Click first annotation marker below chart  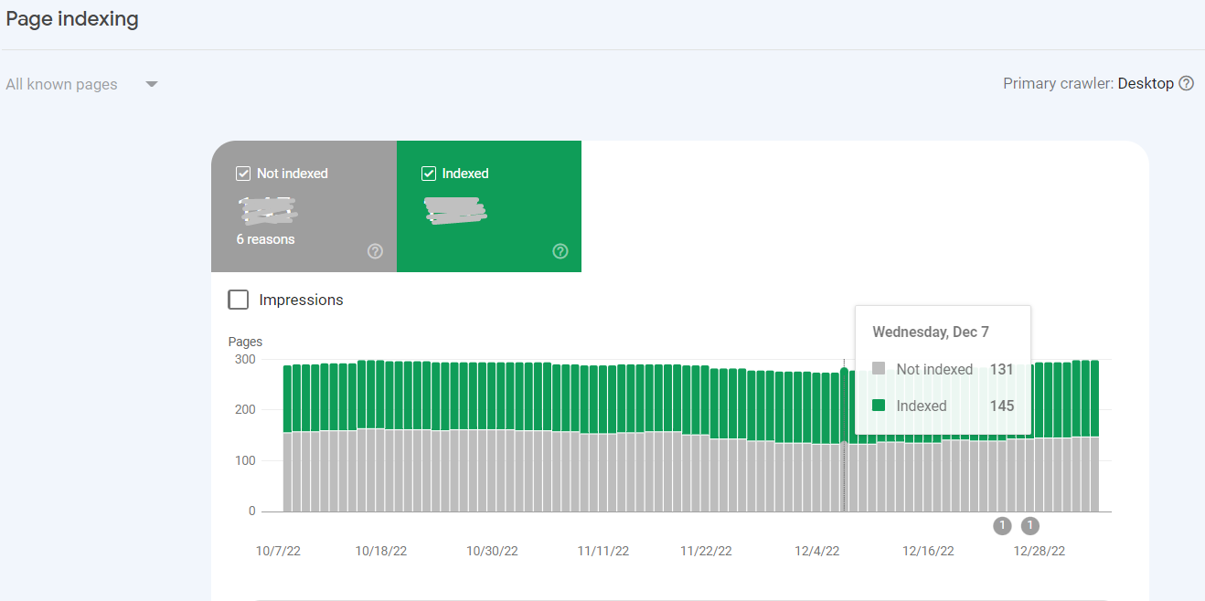1002,525
